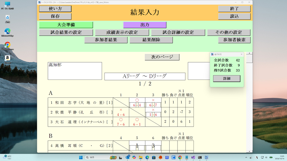Select player row 1 和田 志学

(80, 102)
